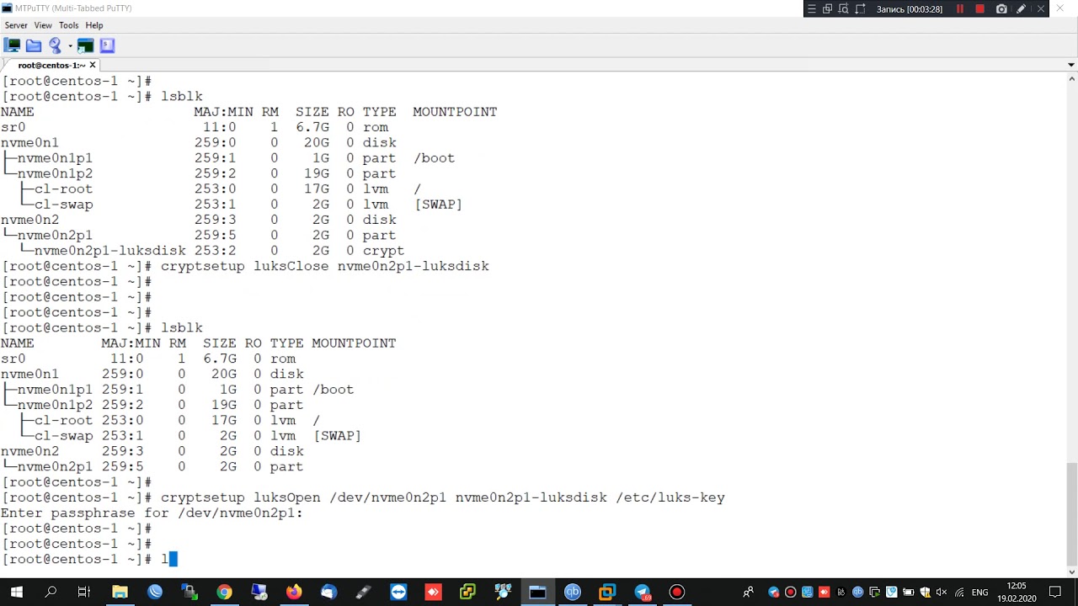Open the View menu
This screenshot has height=606, width=1078.
tap(43, 25)
